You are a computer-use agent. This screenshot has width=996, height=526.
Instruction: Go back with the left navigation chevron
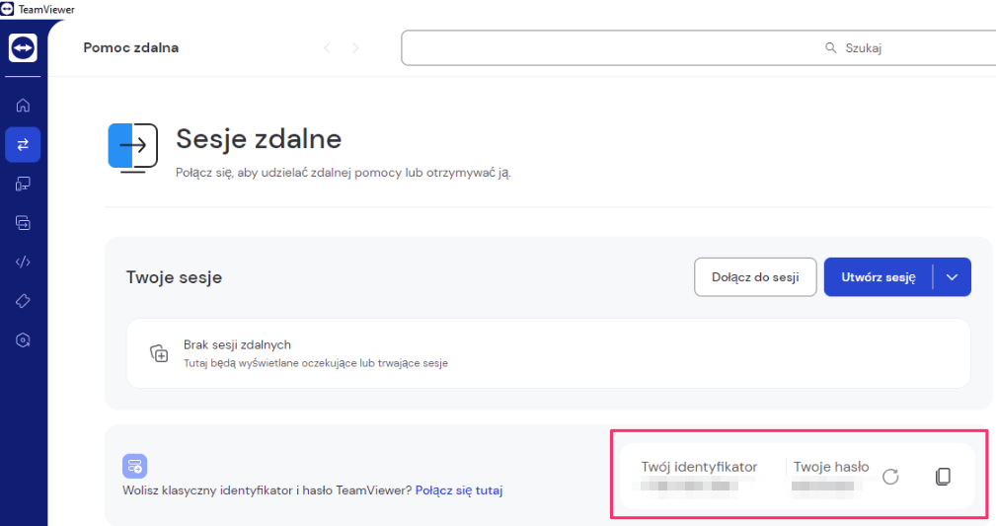pyautogui.click(x=327, y=47)
